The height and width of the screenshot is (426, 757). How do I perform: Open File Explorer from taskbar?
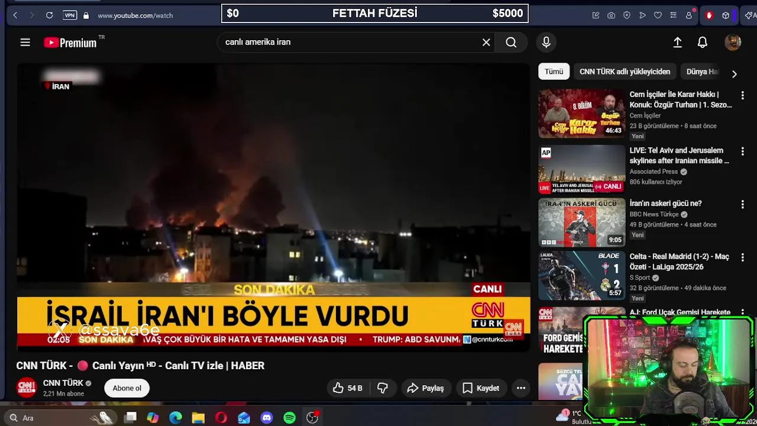[198, 418]
